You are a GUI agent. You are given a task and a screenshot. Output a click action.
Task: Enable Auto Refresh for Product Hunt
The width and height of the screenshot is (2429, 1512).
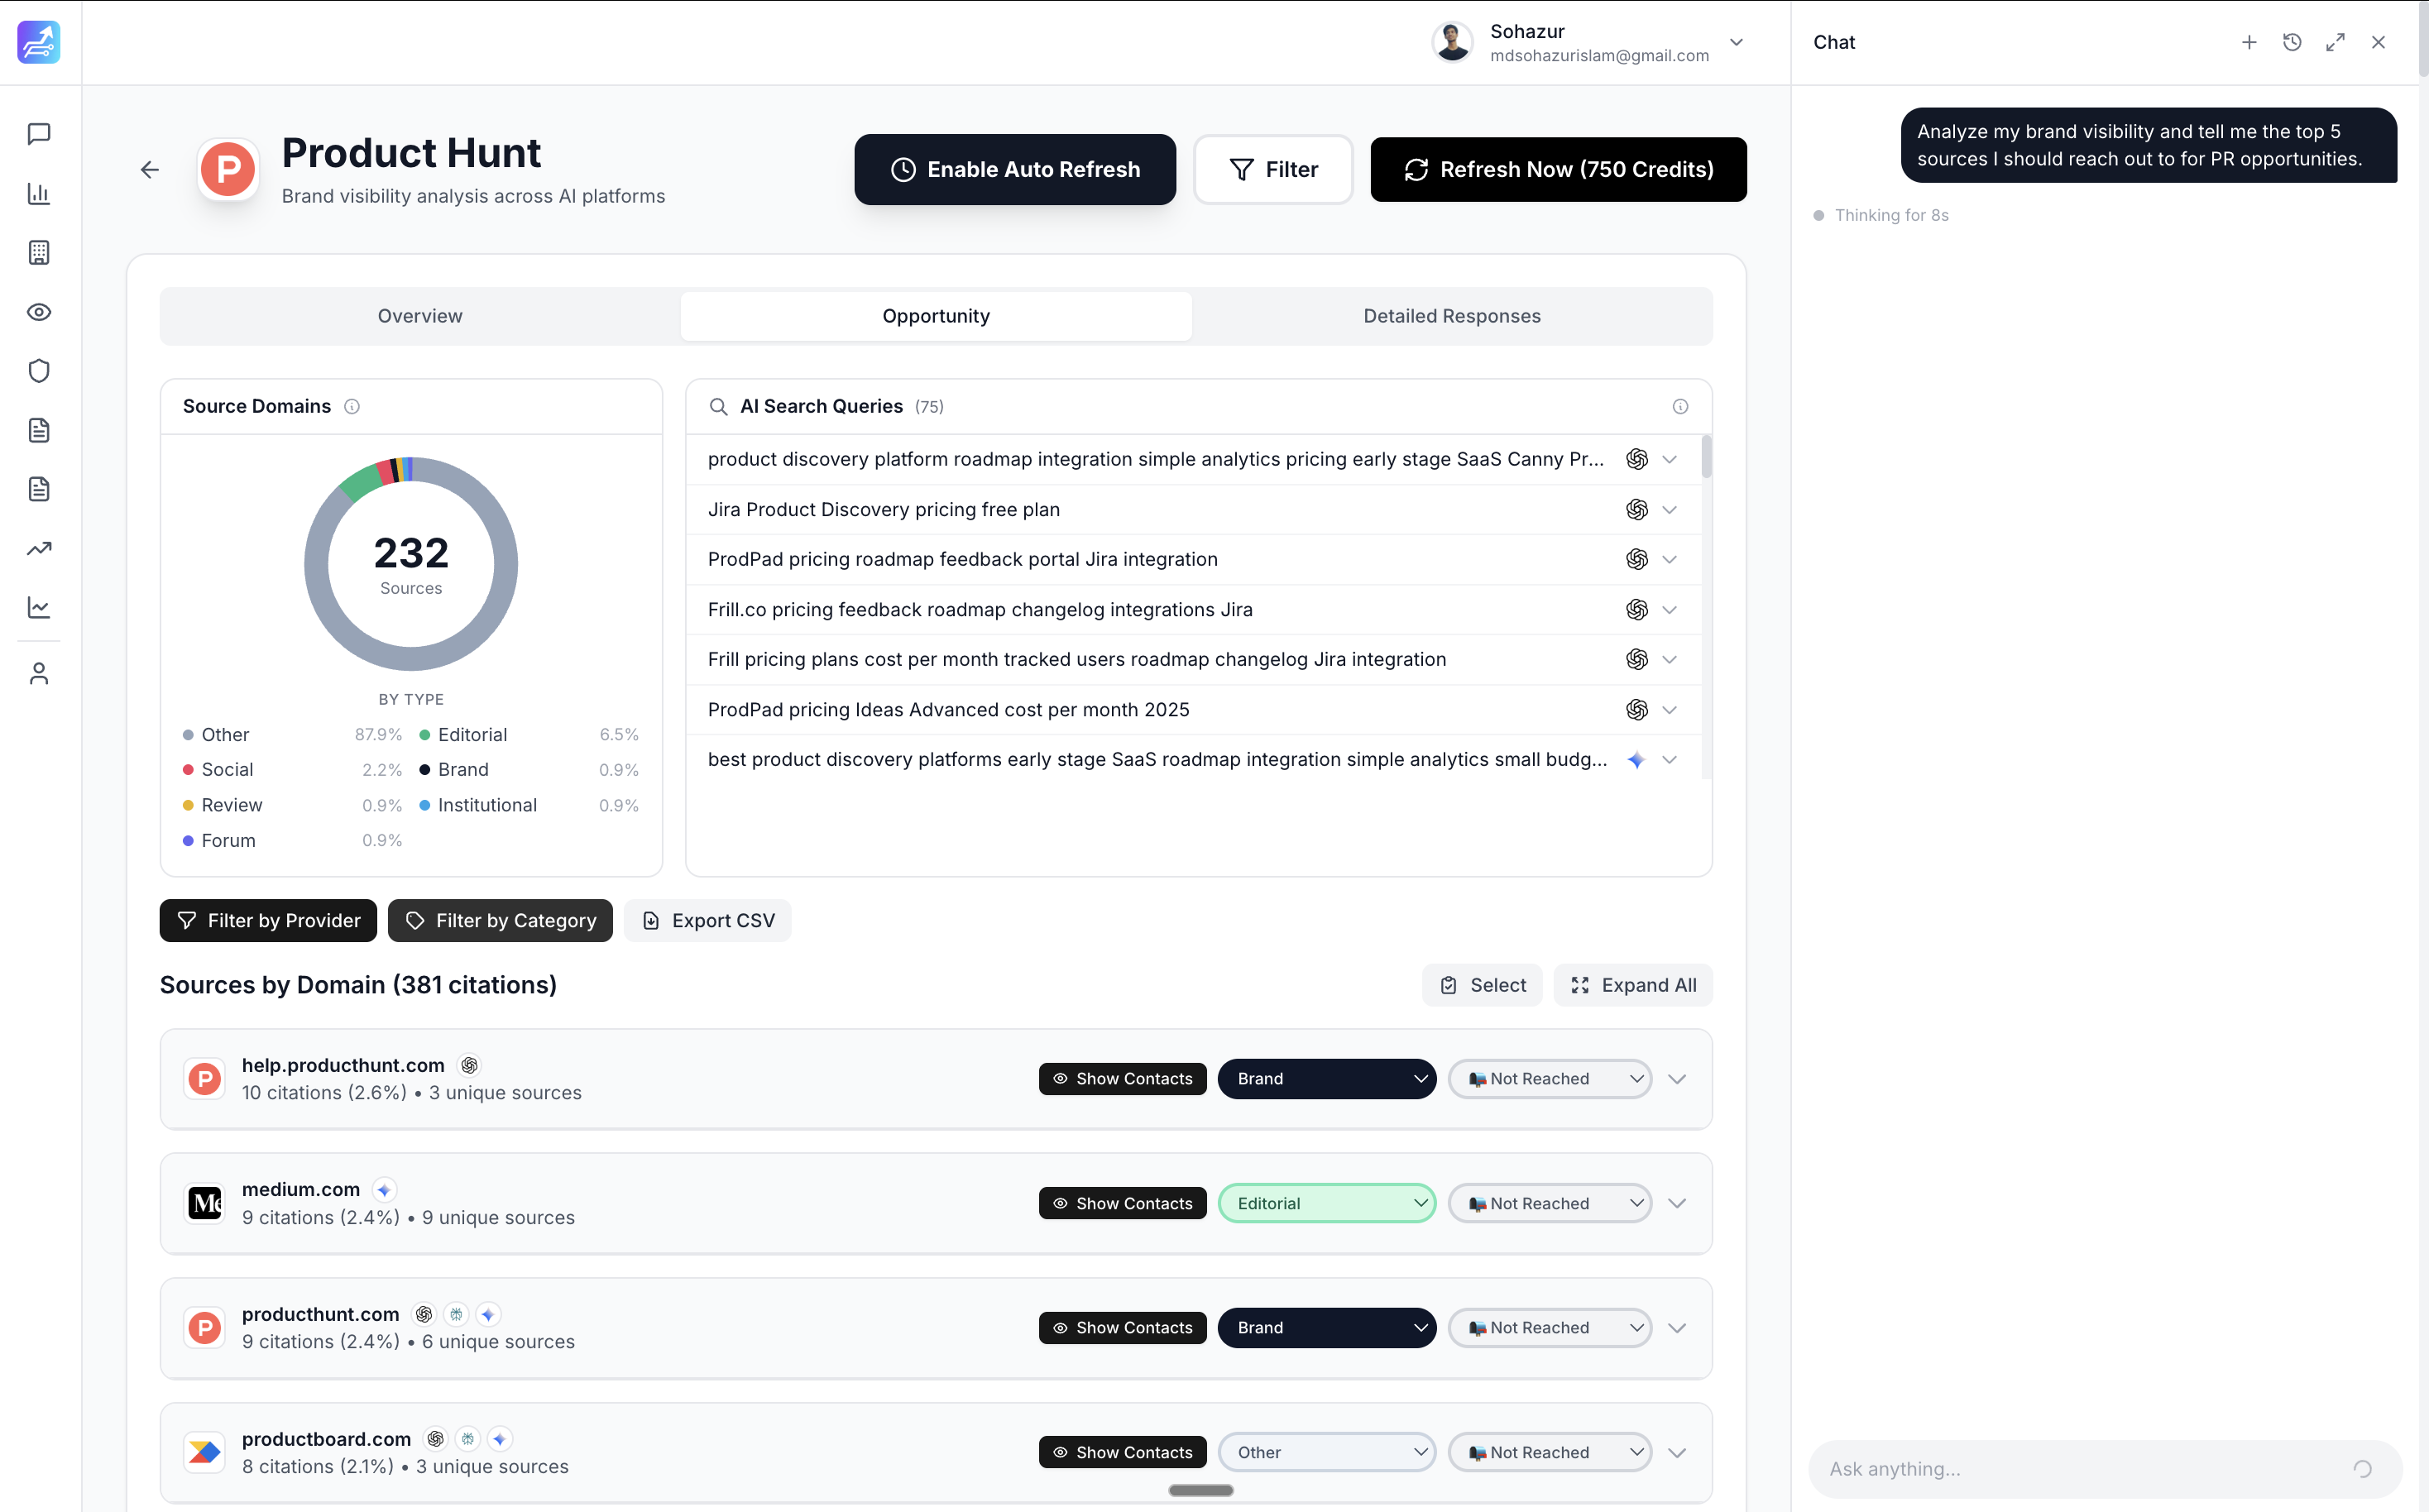[x=1014, y=169]
